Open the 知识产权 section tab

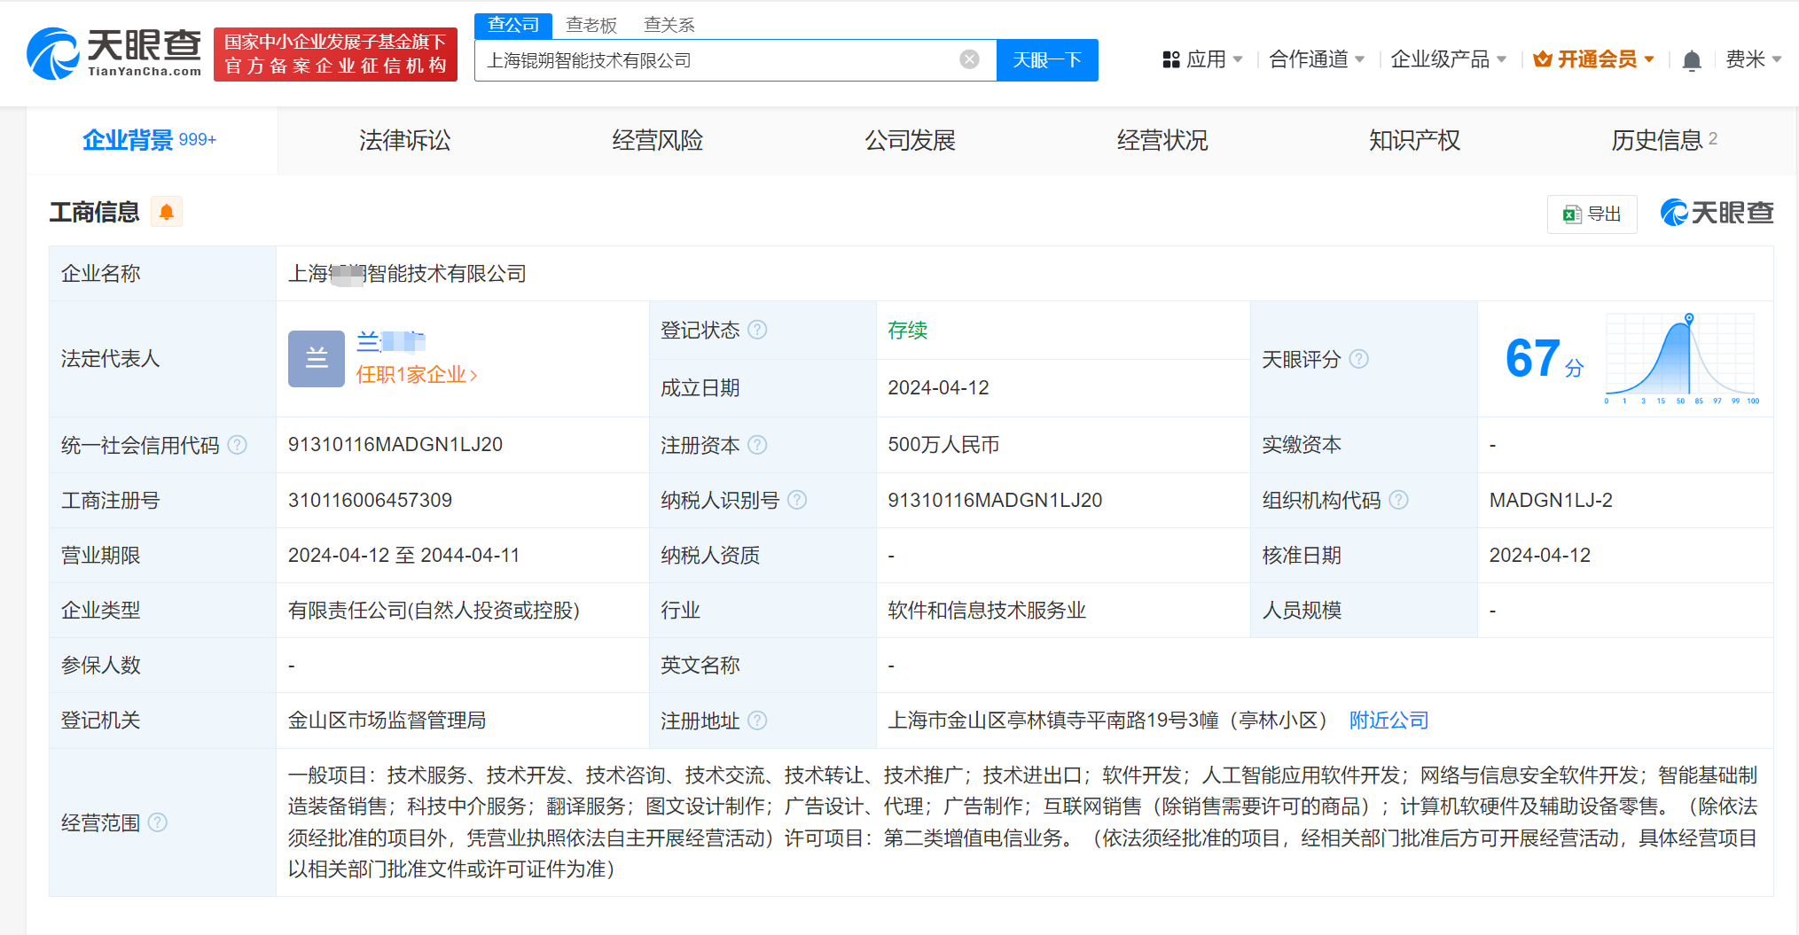point(1414,140)
